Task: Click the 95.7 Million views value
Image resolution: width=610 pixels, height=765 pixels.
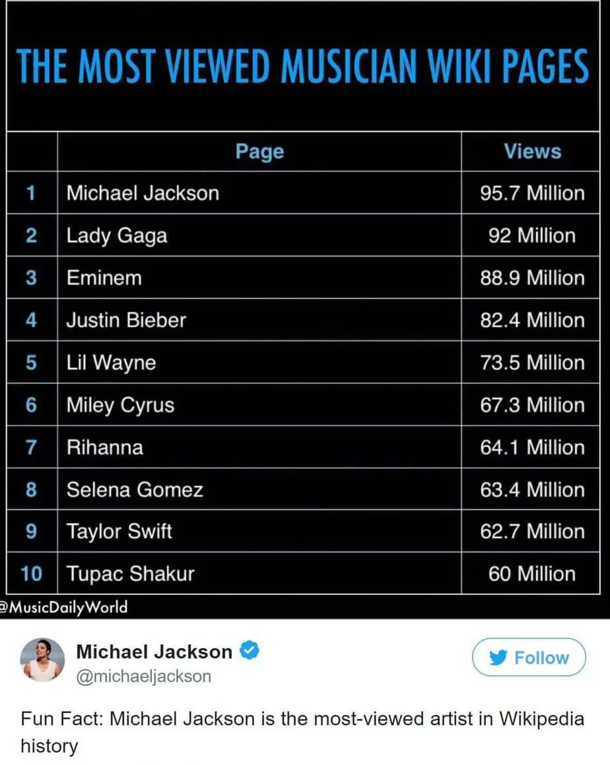Action: tap(532, 193)
